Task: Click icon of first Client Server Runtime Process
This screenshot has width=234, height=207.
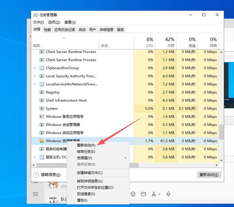Action: 42,52
